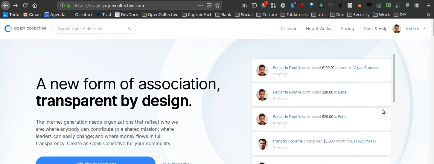Open the François Hodierne profile link
This screenshot has width=434, height=164.
(288, 141)
